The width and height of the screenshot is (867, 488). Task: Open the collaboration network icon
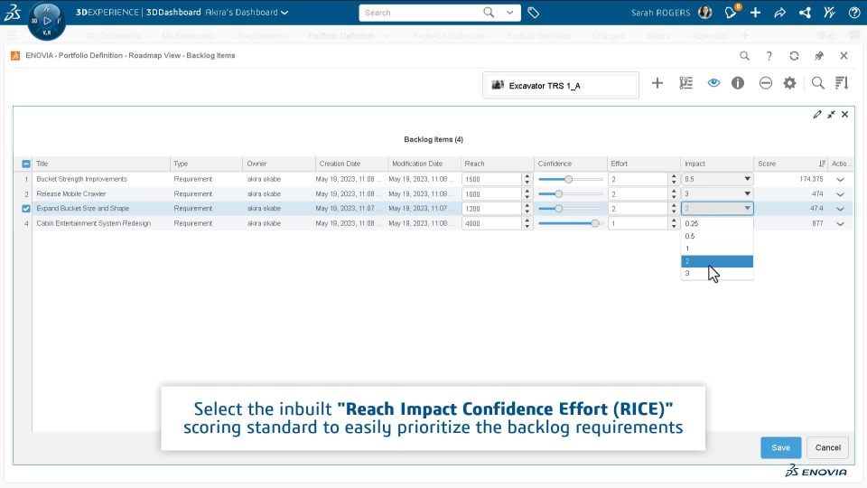click(805, 12)
